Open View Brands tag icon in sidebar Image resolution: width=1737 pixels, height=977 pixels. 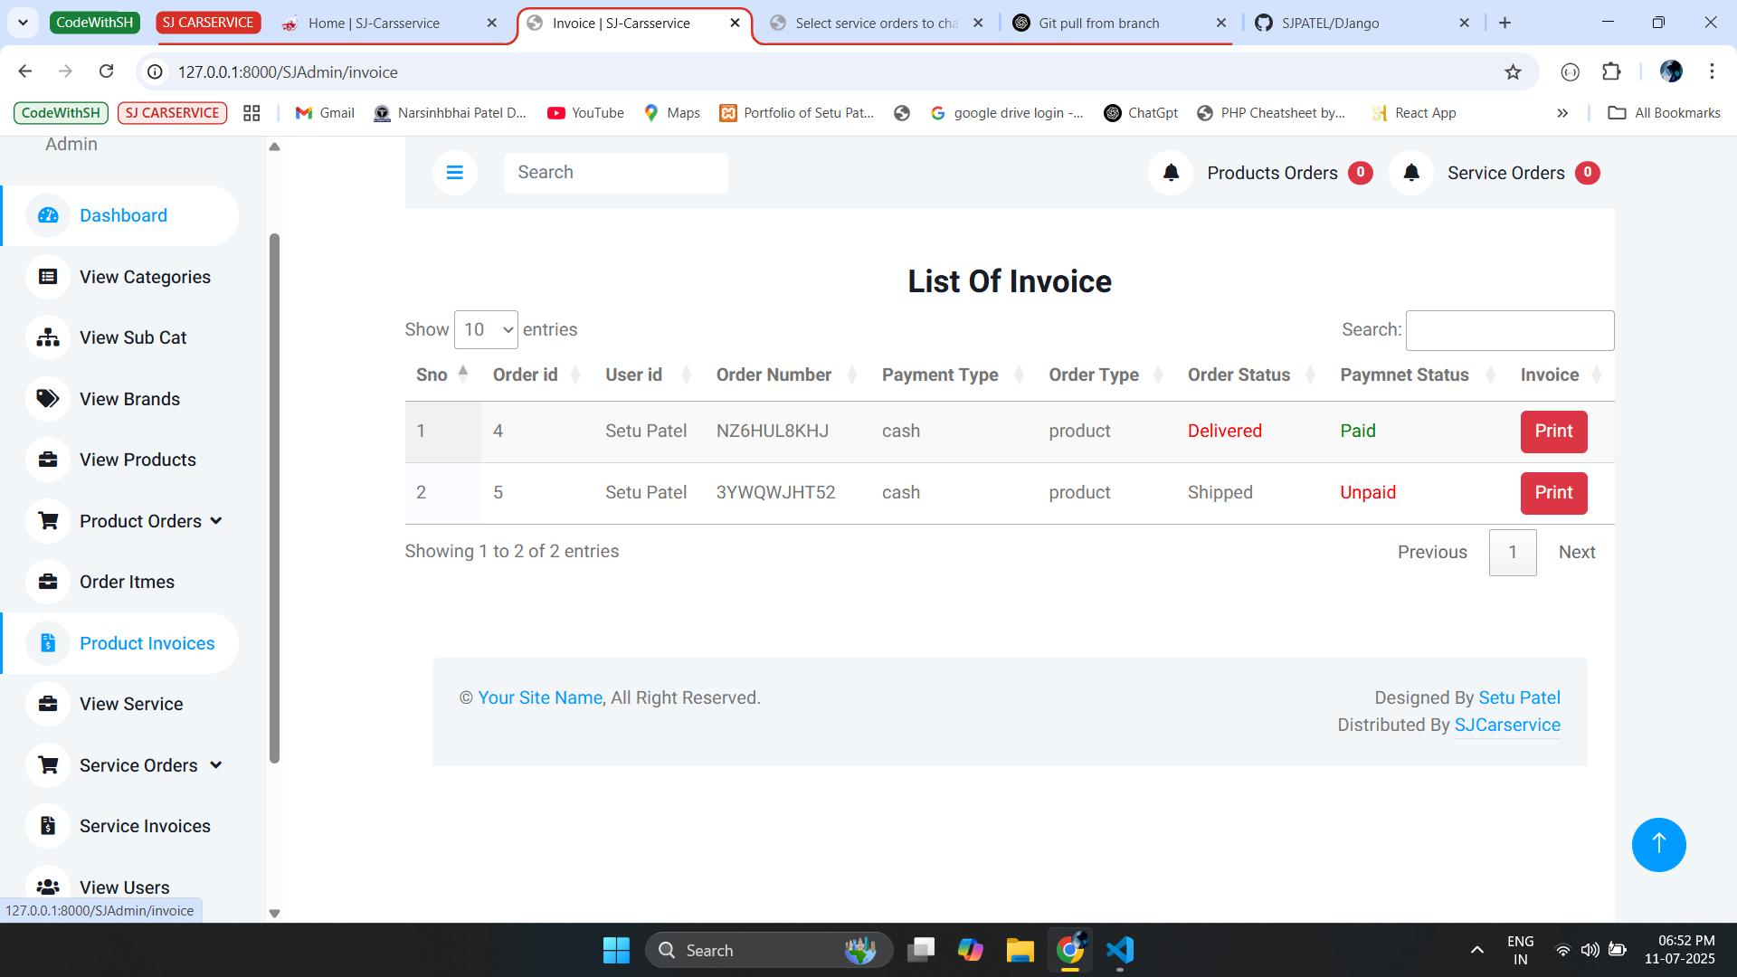48,399
